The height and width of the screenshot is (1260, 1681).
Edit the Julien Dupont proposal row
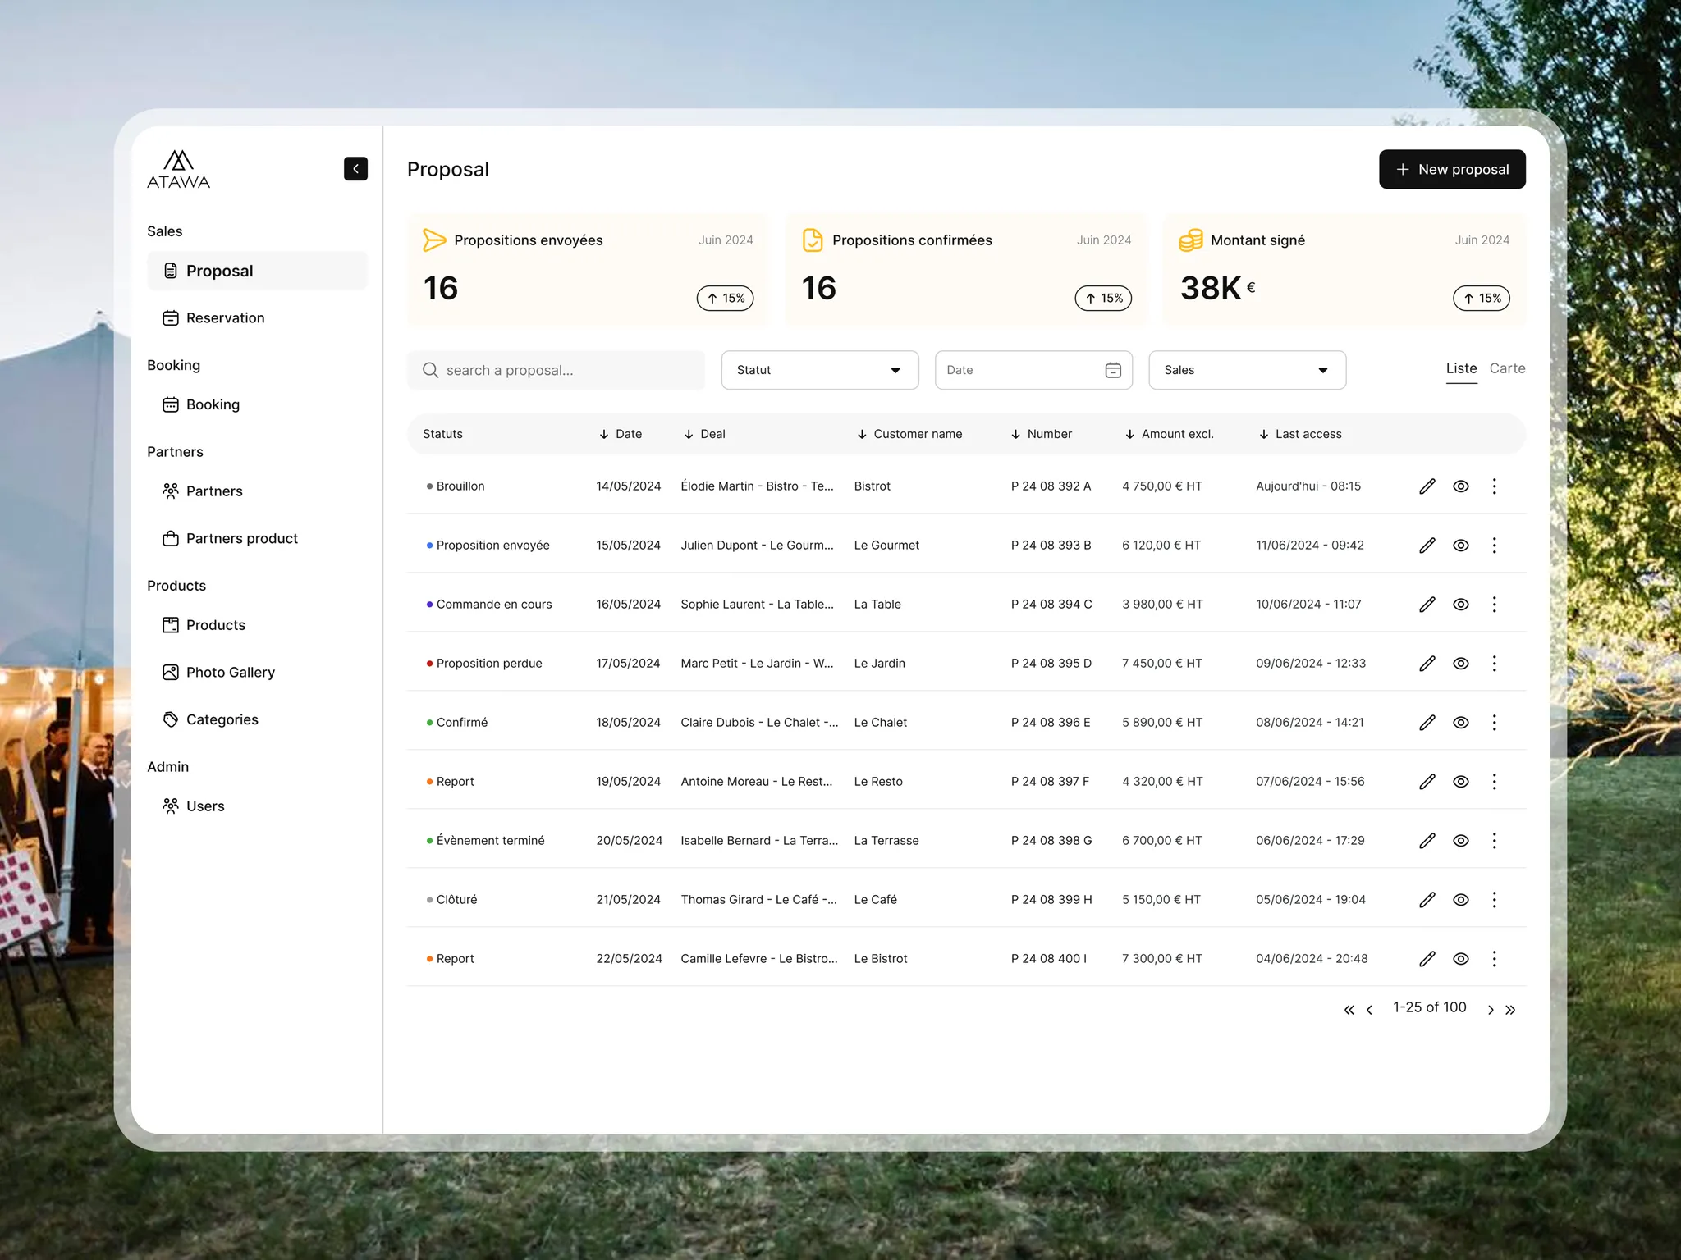1427,546
